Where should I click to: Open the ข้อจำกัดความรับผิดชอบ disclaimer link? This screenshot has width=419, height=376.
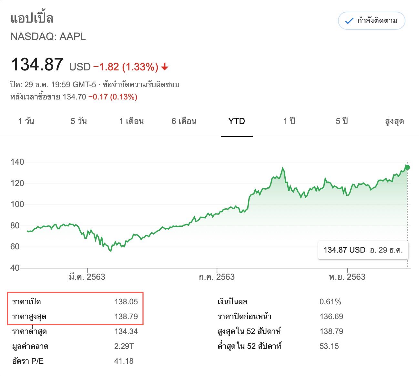141,85
